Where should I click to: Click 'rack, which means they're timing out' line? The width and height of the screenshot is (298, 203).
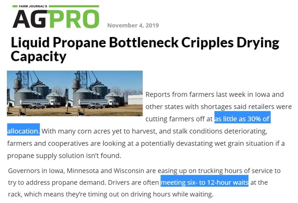click(x=111, y=194)
